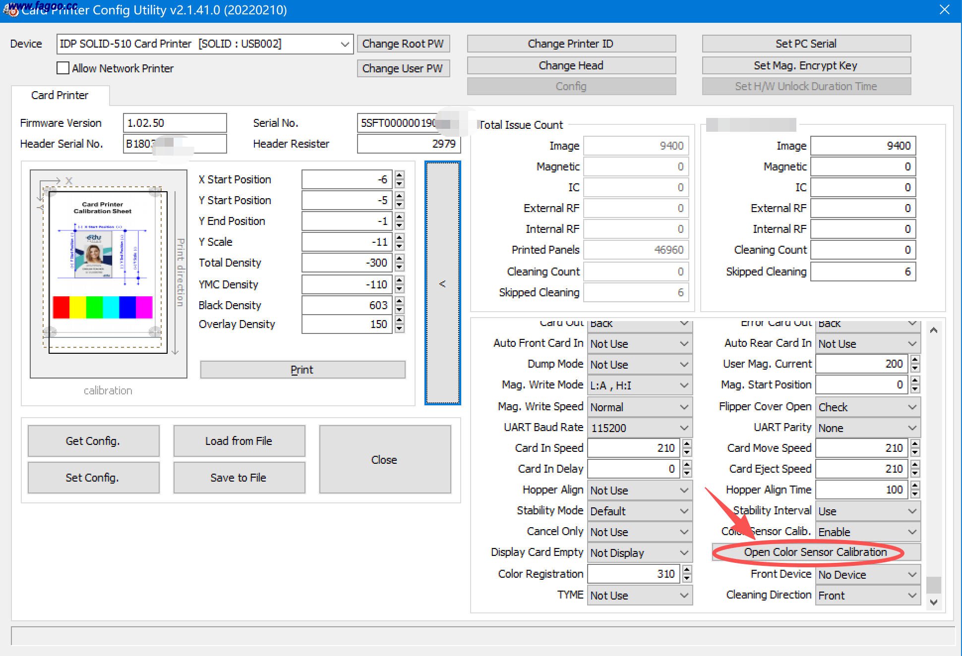Expand the UART Baud Rate dropdown
This screenshot has width=962, height=656.
point(684,428)
